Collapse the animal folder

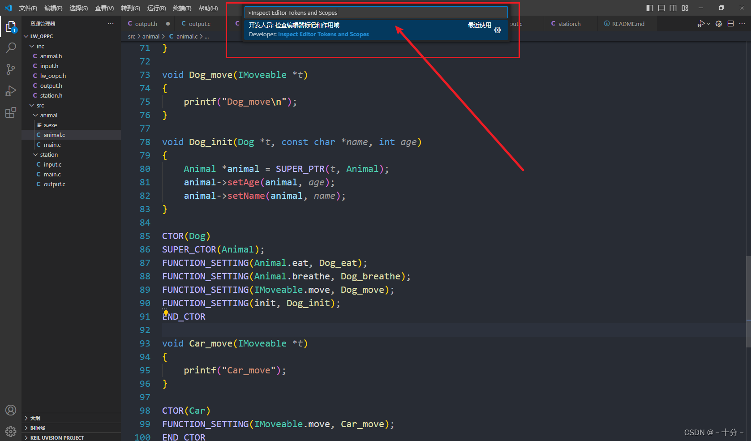[72, 115]
